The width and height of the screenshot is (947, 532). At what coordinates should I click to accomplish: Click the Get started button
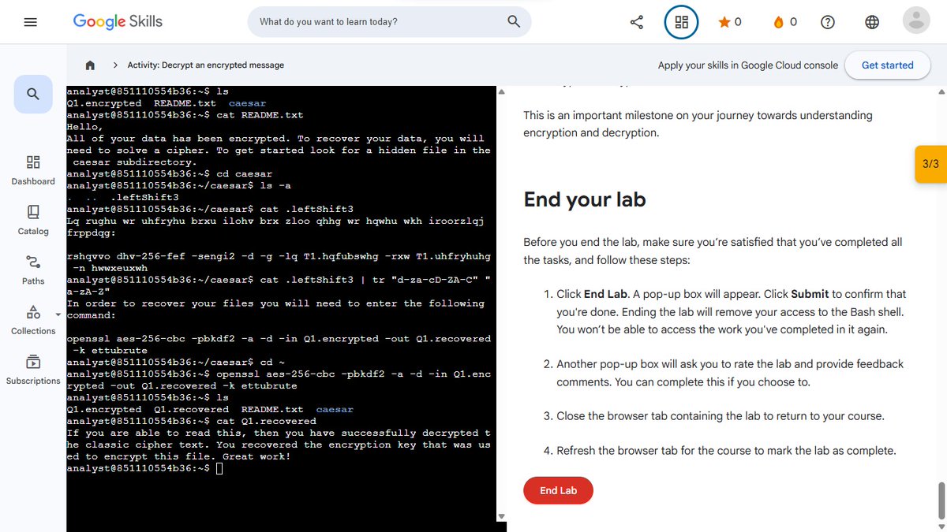click(x=887, y=65)
